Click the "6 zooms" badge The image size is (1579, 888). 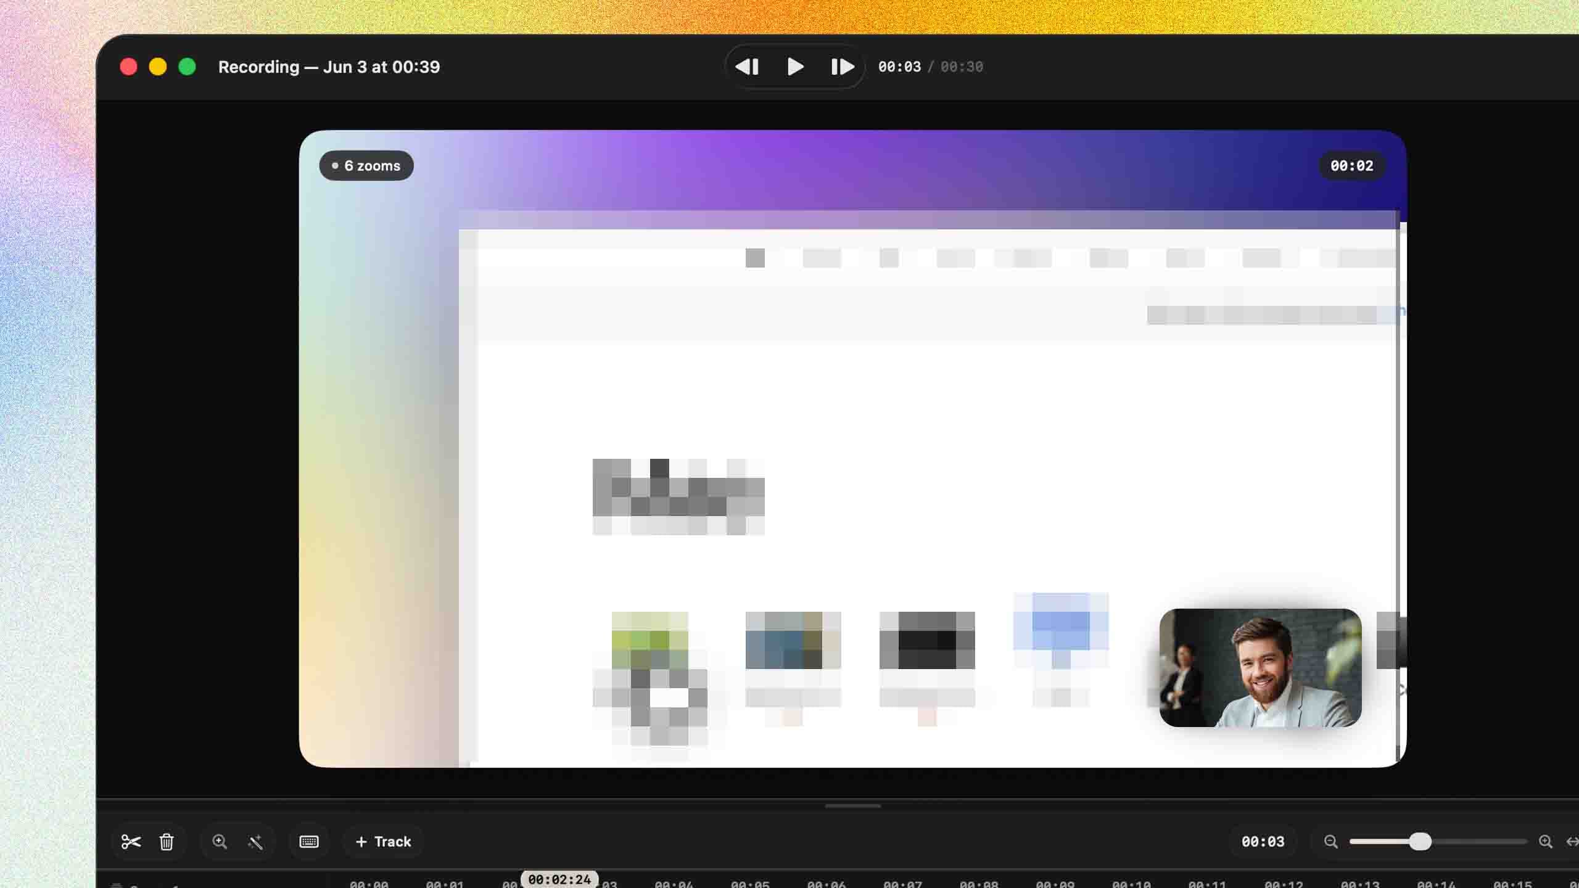[366, 166]
